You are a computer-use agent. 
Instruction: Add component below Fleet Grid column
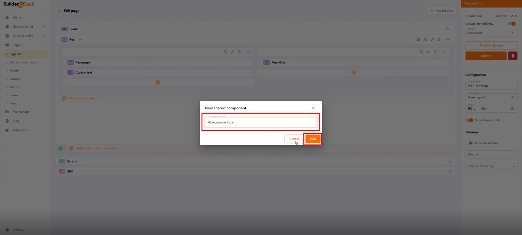354,72
